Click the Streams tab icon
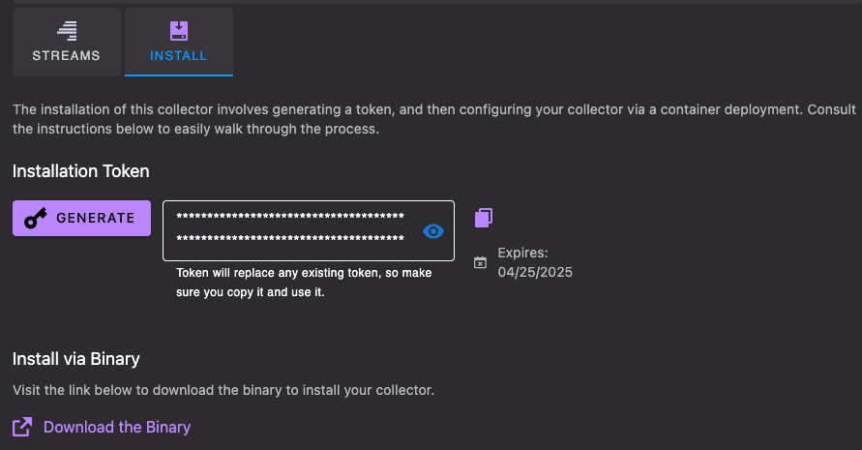This screenshot has height=450, width=862. tap(67, 30)
